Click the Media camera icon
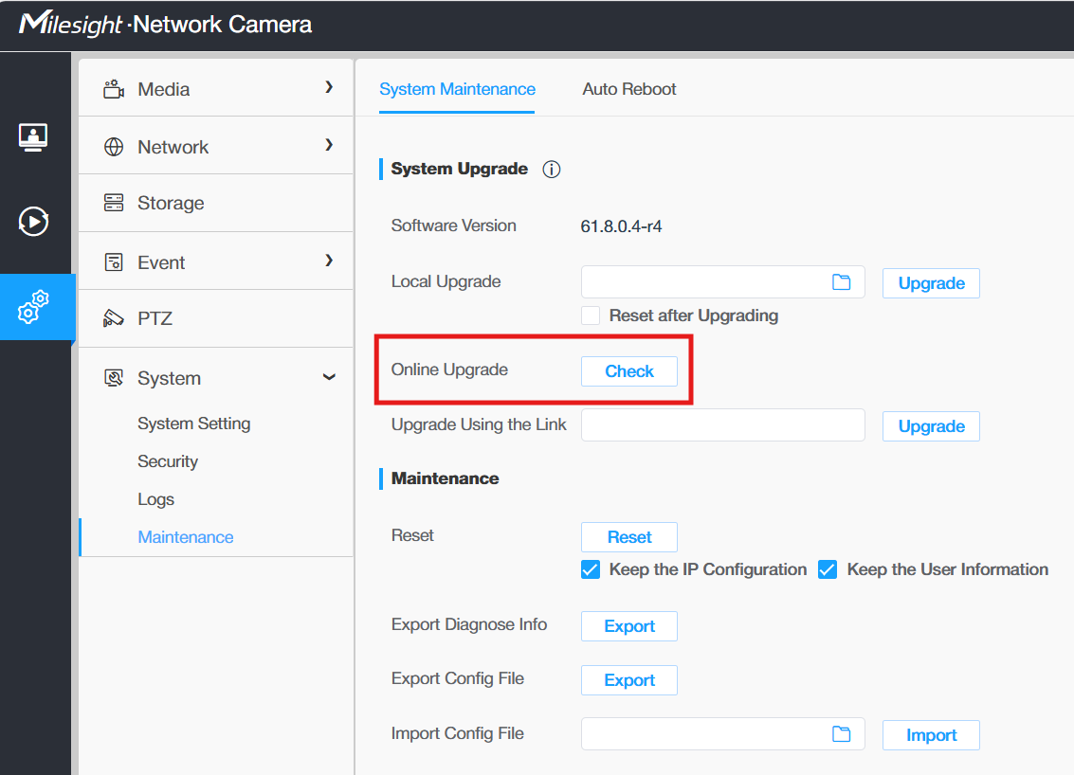Screen dimensions: 1074x775 114,89
